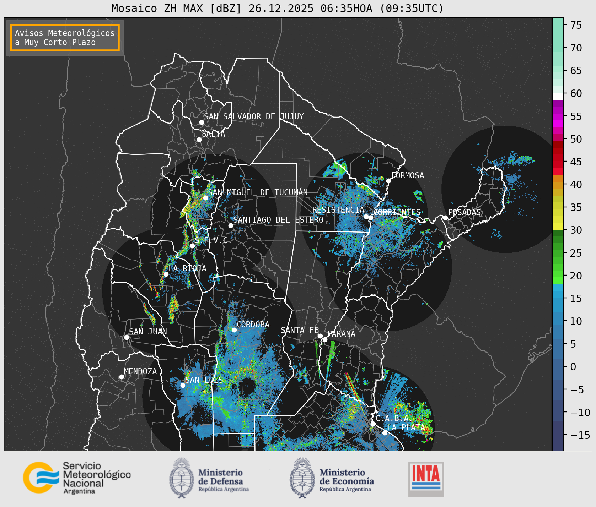
Task: Select the Córdoba city marker
Action: coord(234,330)
